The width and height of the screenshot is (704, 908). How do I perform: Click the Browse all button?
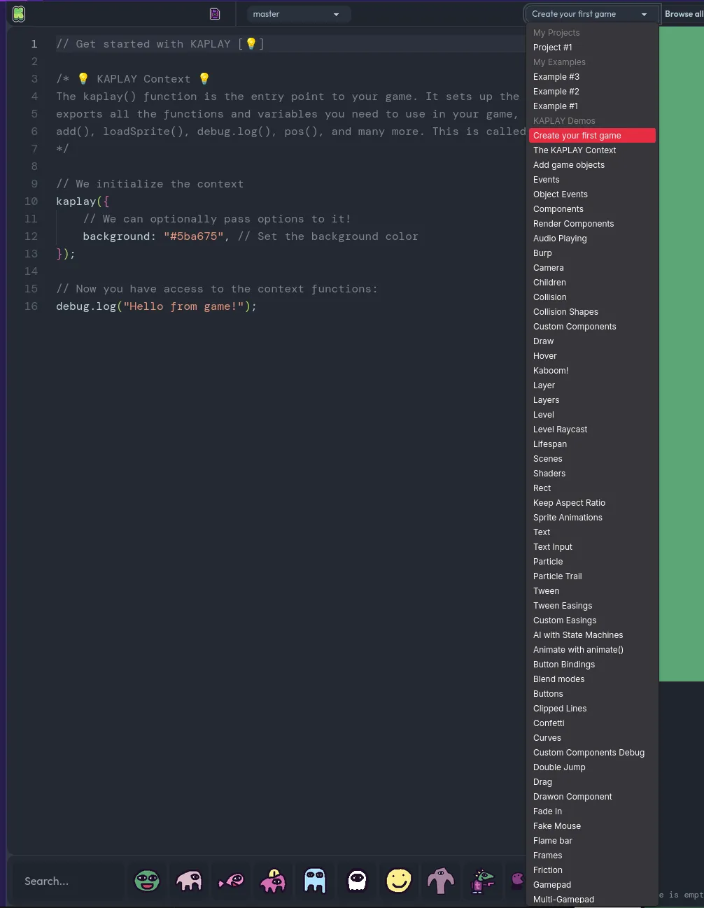[684, 14]
